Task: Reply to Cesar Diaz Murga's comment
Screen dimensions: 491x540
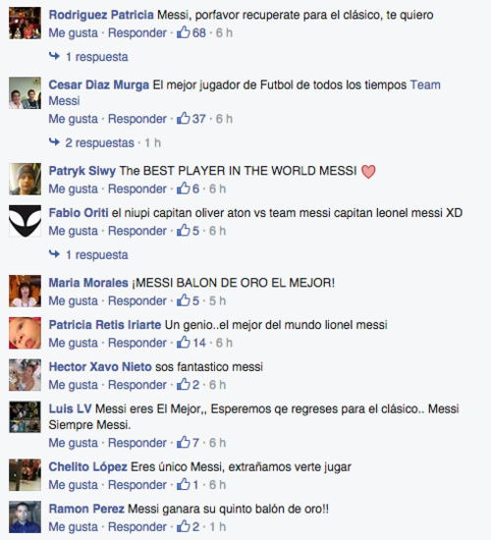Action: pos(137,119)
